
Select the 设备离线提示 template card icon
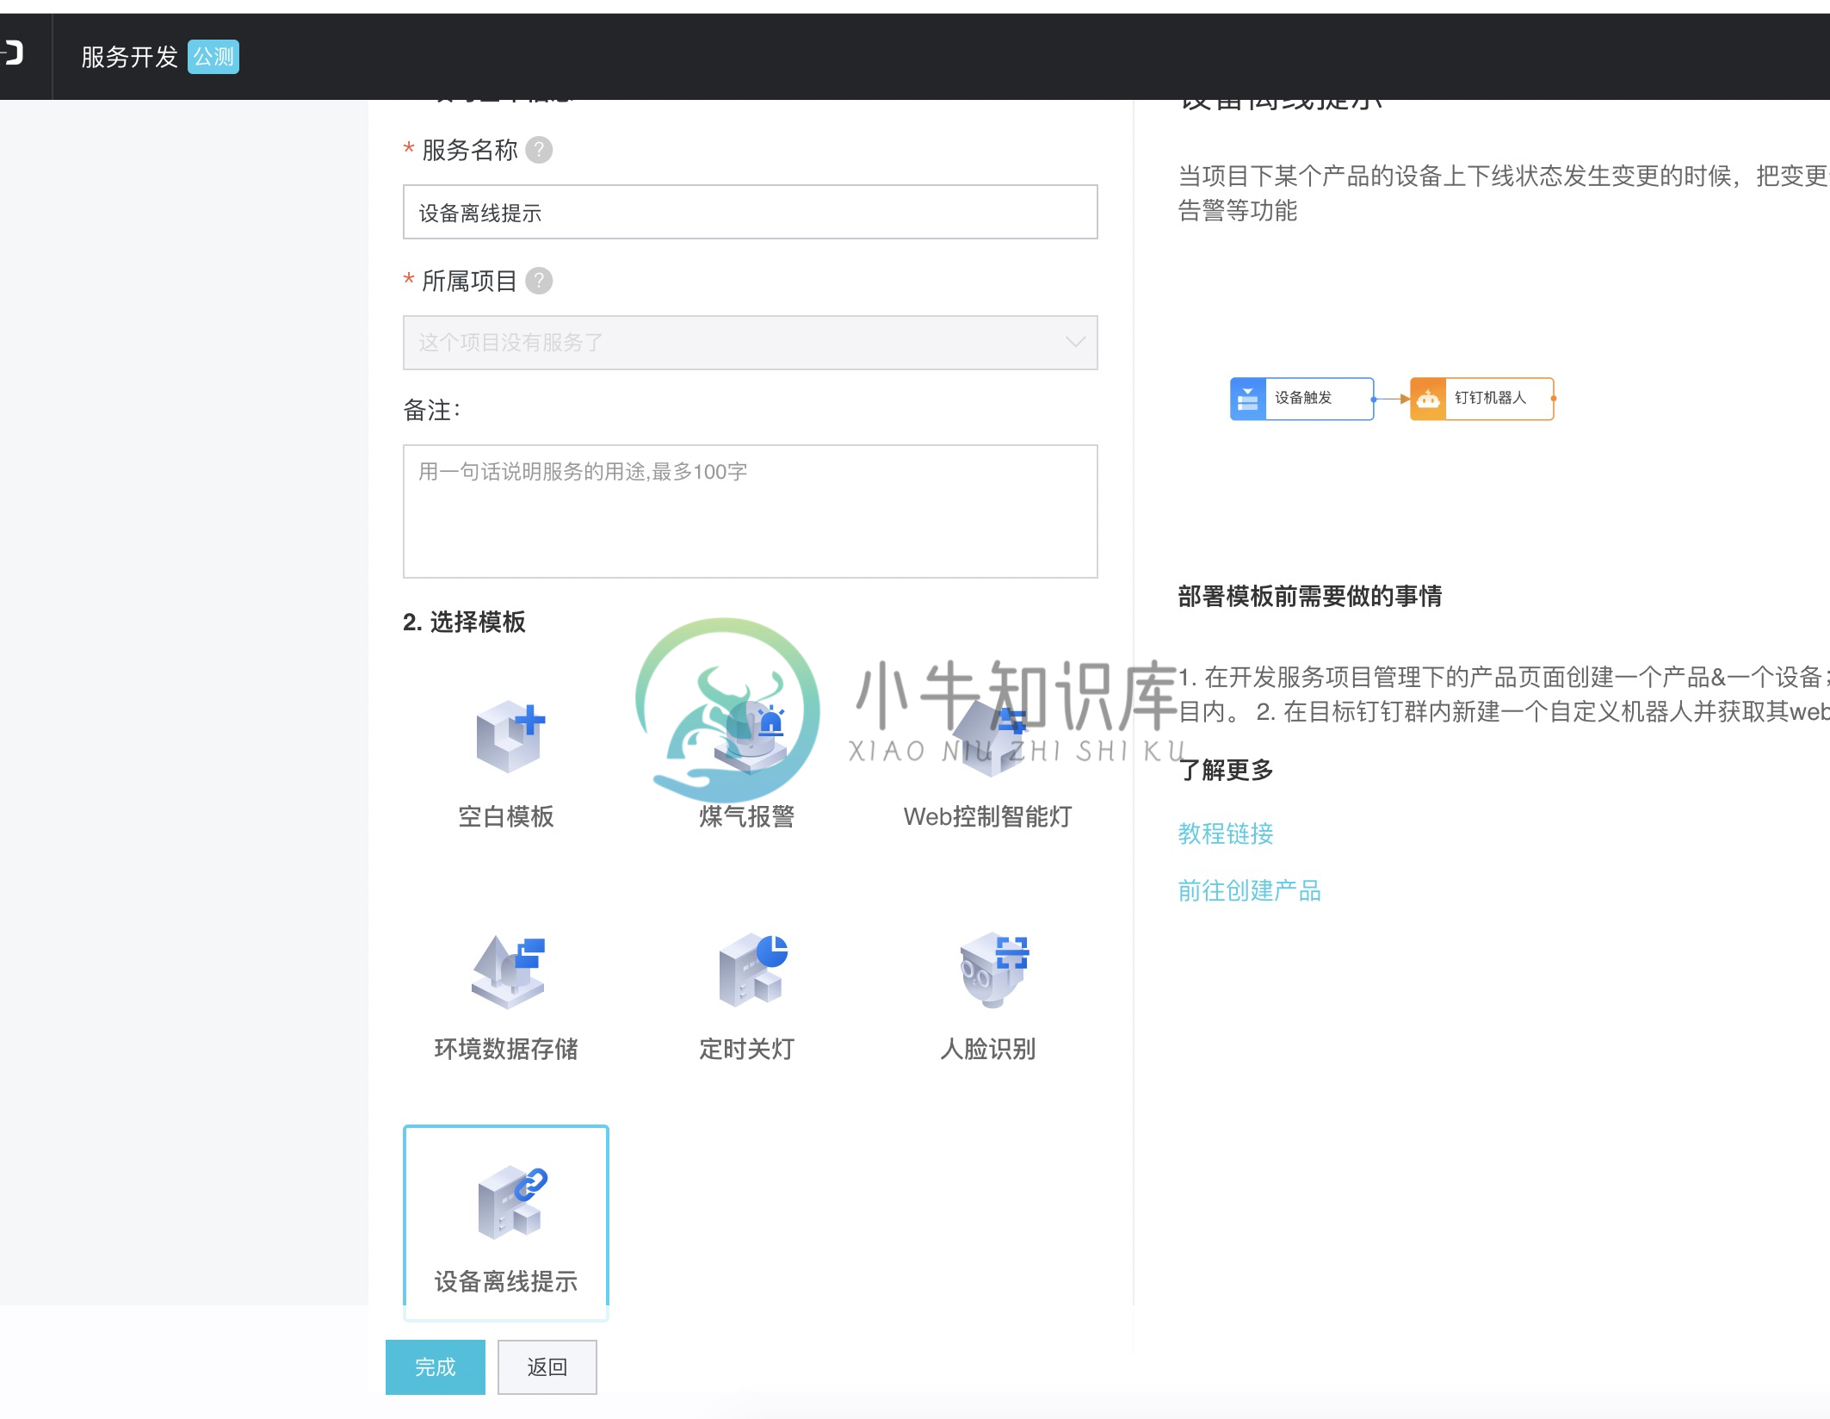coord(512,1203)
